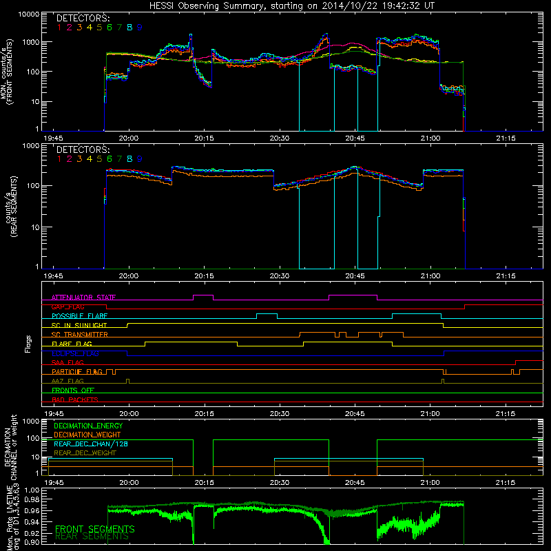Click the AAZ_FLAG label
Image resolution: width=551 pixels, height=551 pixels.
[x=67, y=381]
